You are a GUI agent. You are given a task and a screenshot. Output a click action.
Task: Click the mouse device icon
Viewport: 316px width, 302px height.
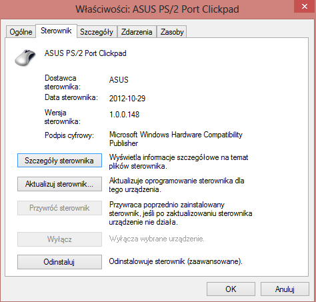click(x=25, y=57)
